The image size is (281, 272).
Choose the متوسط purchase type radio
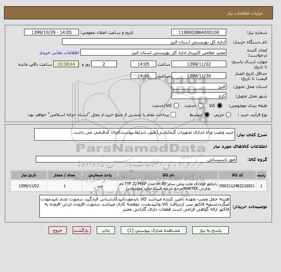point(207,115)
